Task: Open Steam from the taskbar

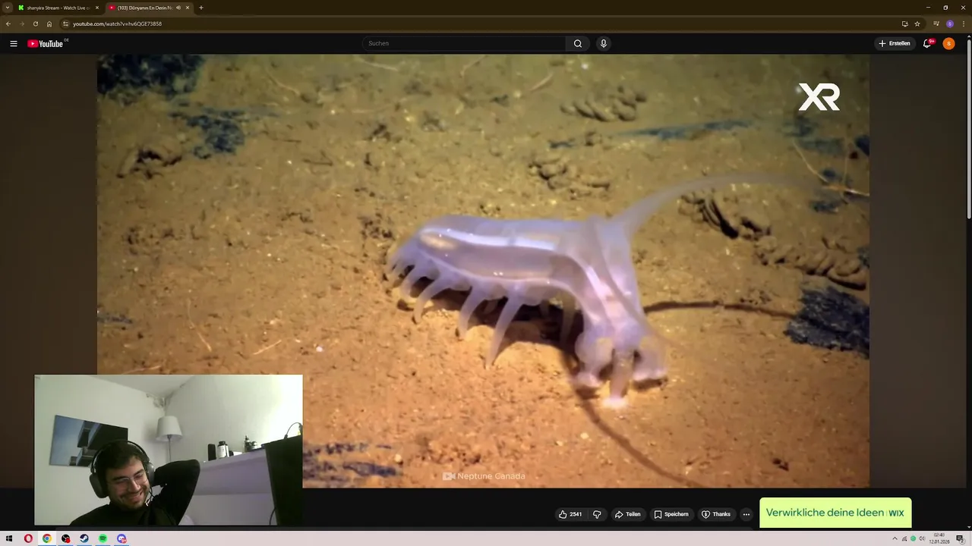Action: pos(84,538)
